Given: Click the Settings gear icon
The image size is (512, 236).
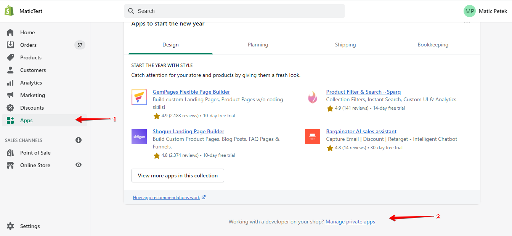Looking at the screenshot, I should [10, 226].
